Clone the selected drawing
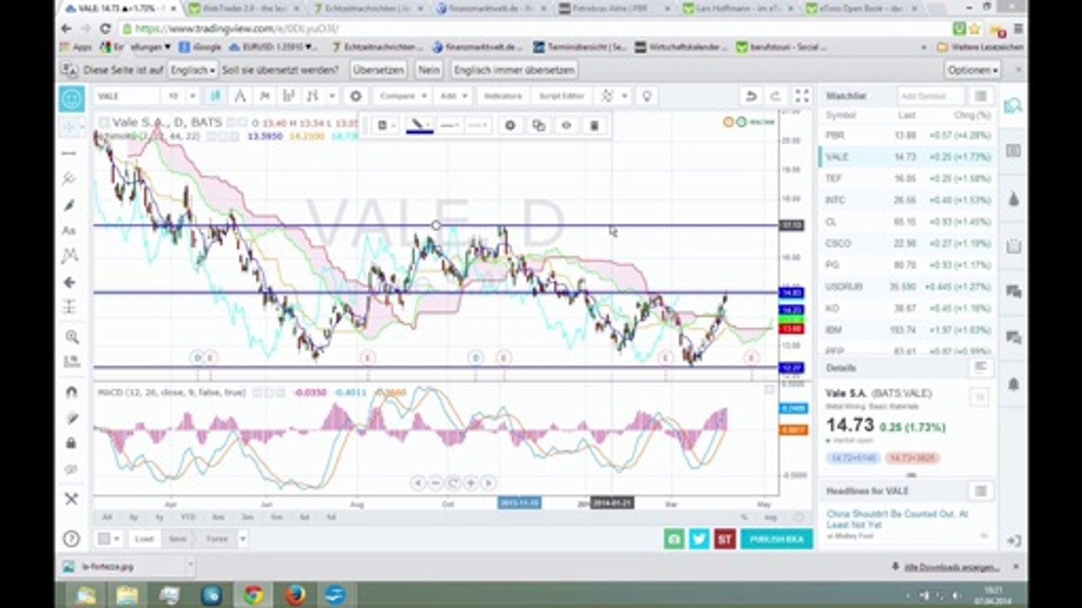Screen dimensions: 1082x608 click(x=538, y=126)
